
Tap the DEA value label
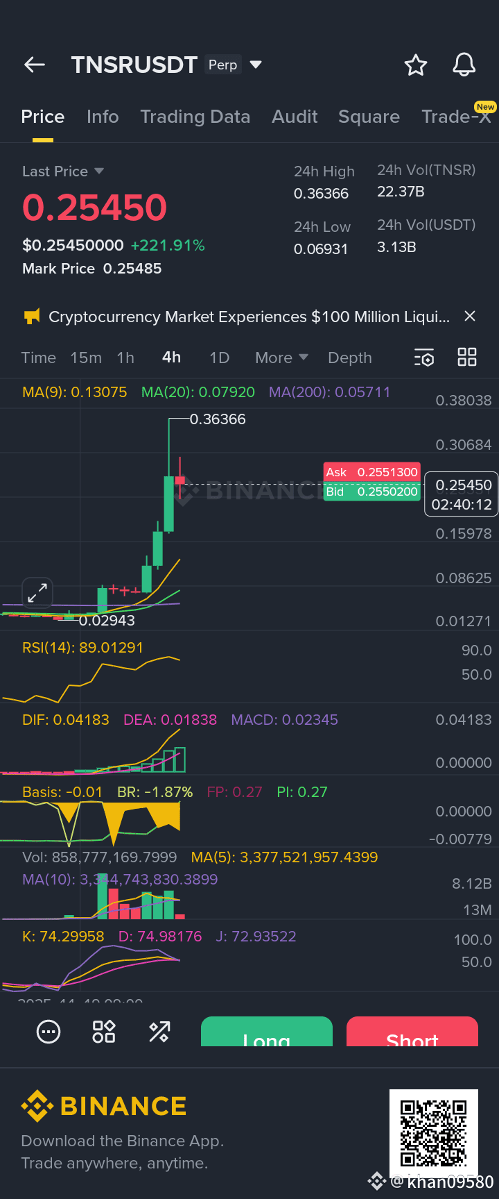pos(170,720)
